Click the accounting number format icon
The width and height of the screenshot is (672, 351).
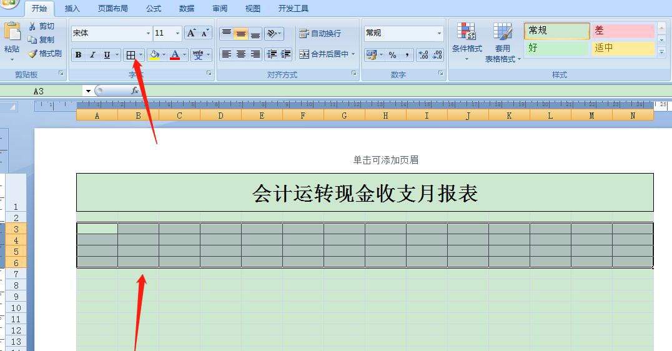point(371,55)
